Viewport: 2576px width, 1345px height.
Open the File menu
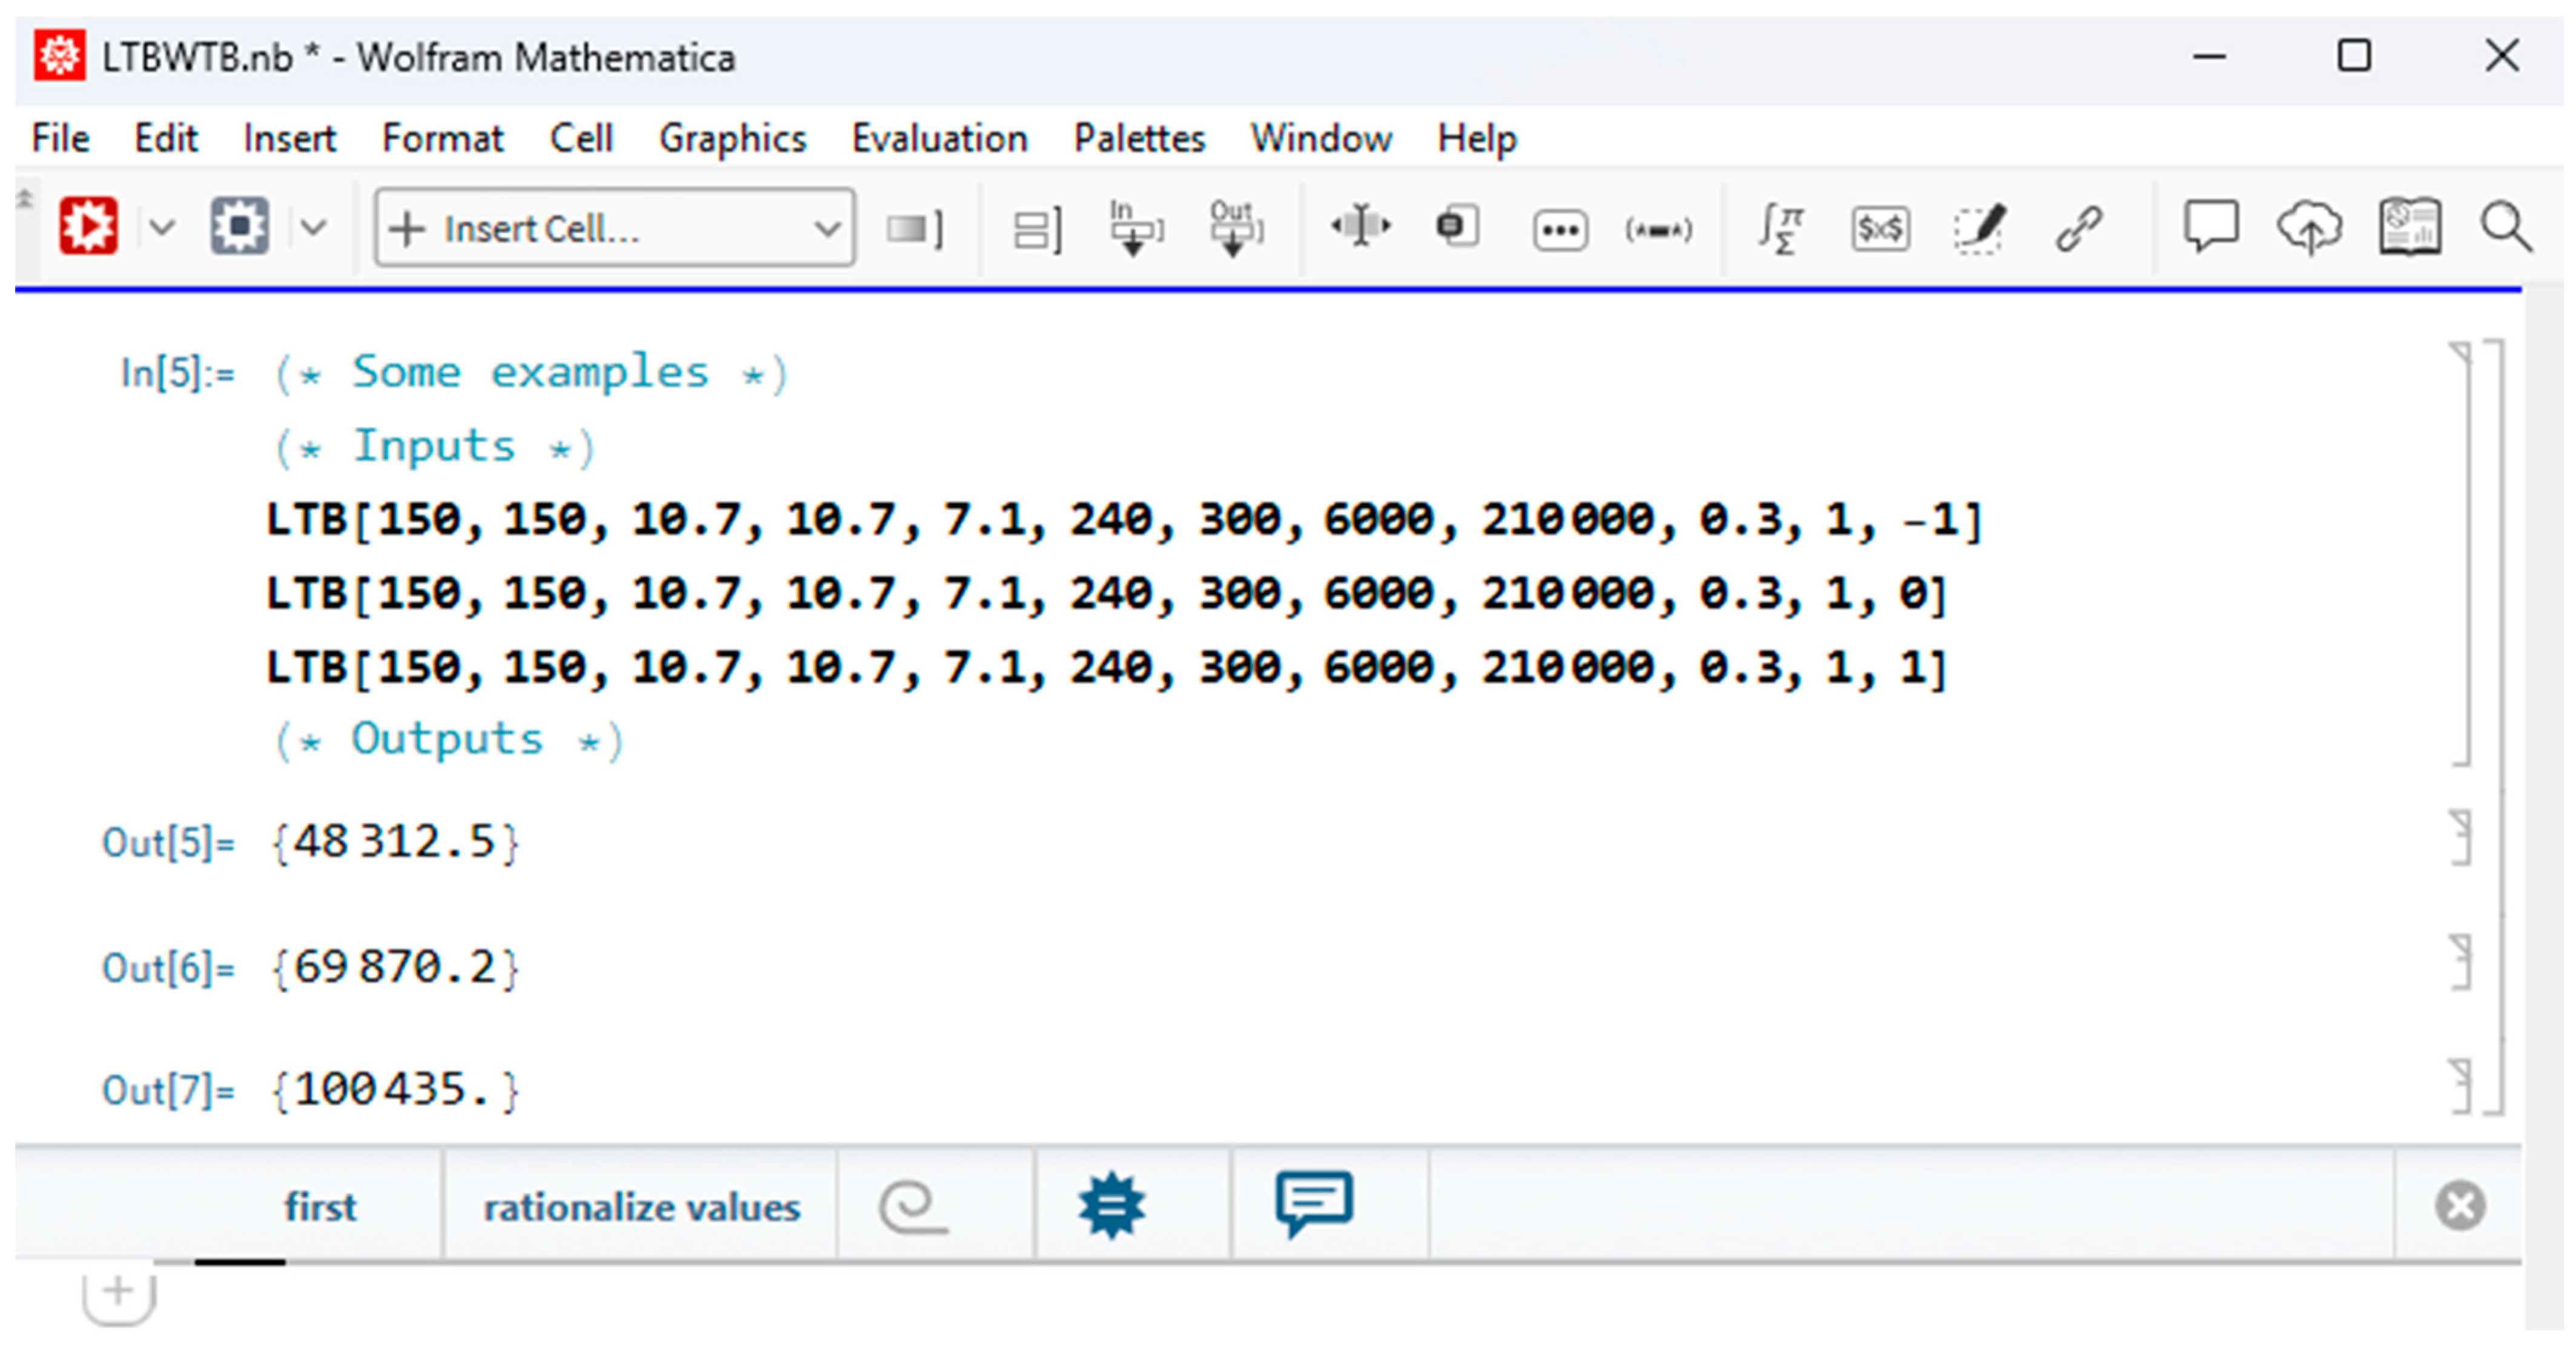click(61, 138)
